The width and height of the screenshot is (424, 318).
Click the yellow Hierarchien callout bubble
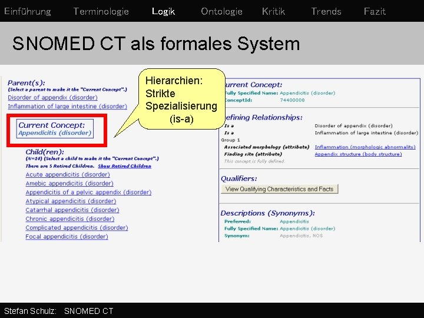point(182,99)
